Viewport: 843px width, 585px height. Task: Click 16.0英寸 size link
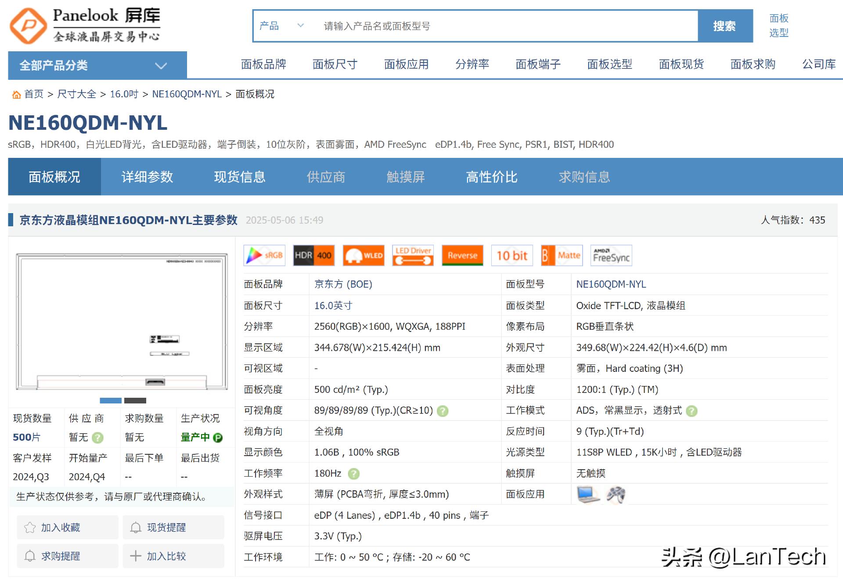click(x=333, y=306)
